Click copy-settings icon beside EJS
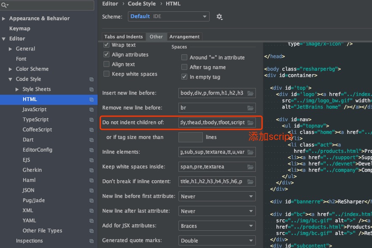The height and width of the screenshot is (248, 372). pyautogui.click(x=91, y=160)
